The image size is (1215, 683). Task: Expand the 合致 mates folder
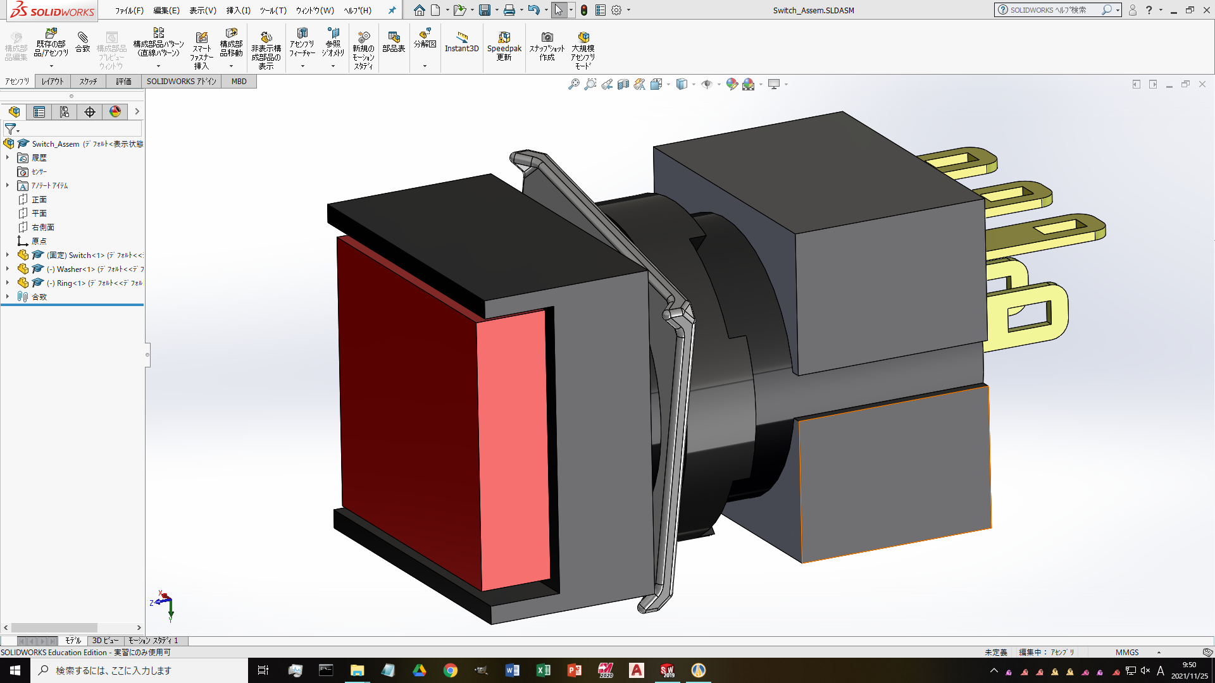8,297
